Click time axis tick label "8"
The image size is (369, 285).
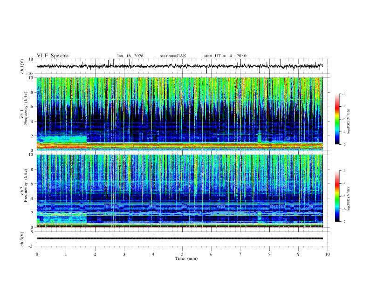tap(269, 254)
